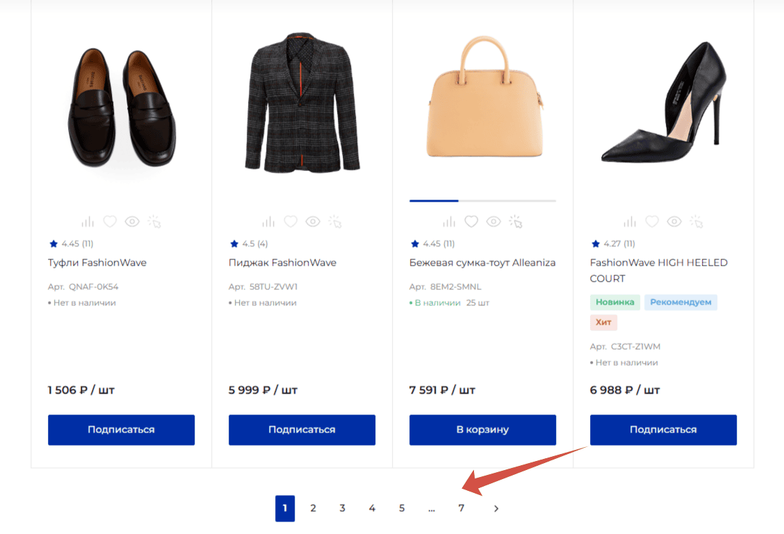The height and width of the screenshot is (534, 784).
Task: Expand hidden pages via ellipsis in pagination
Action: (x=432, y=508)
